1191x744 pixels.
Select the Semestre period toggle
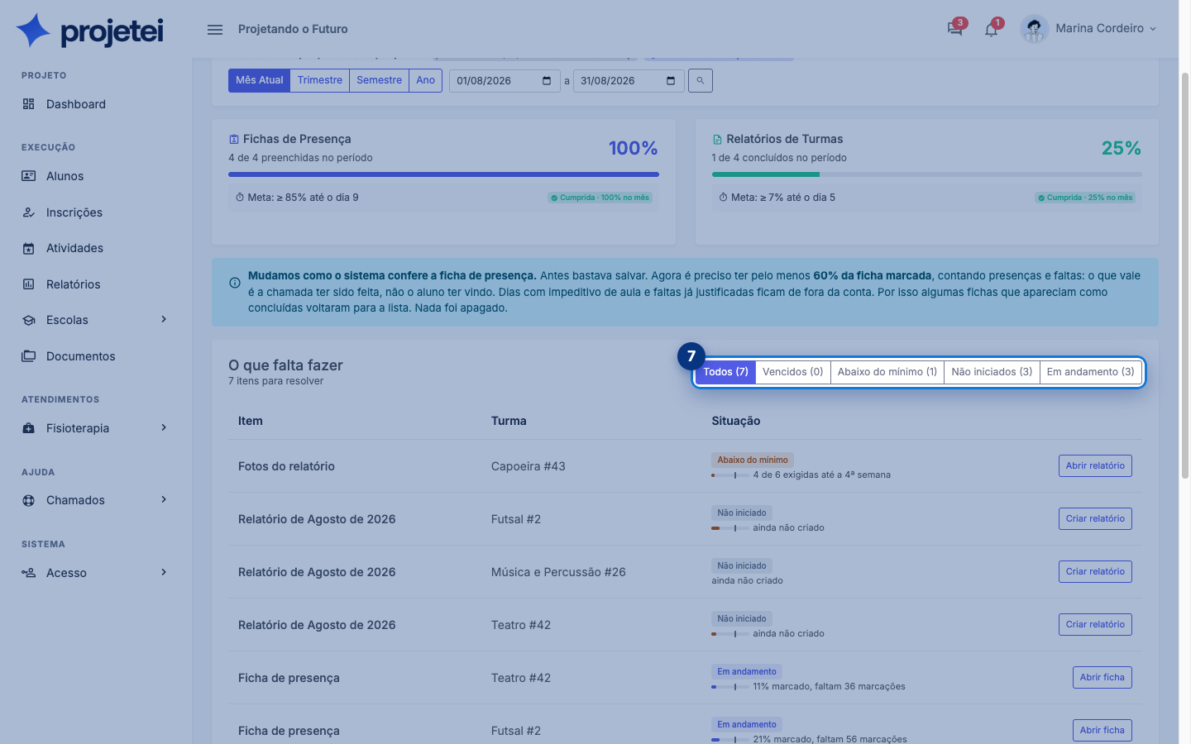point(380,80)
